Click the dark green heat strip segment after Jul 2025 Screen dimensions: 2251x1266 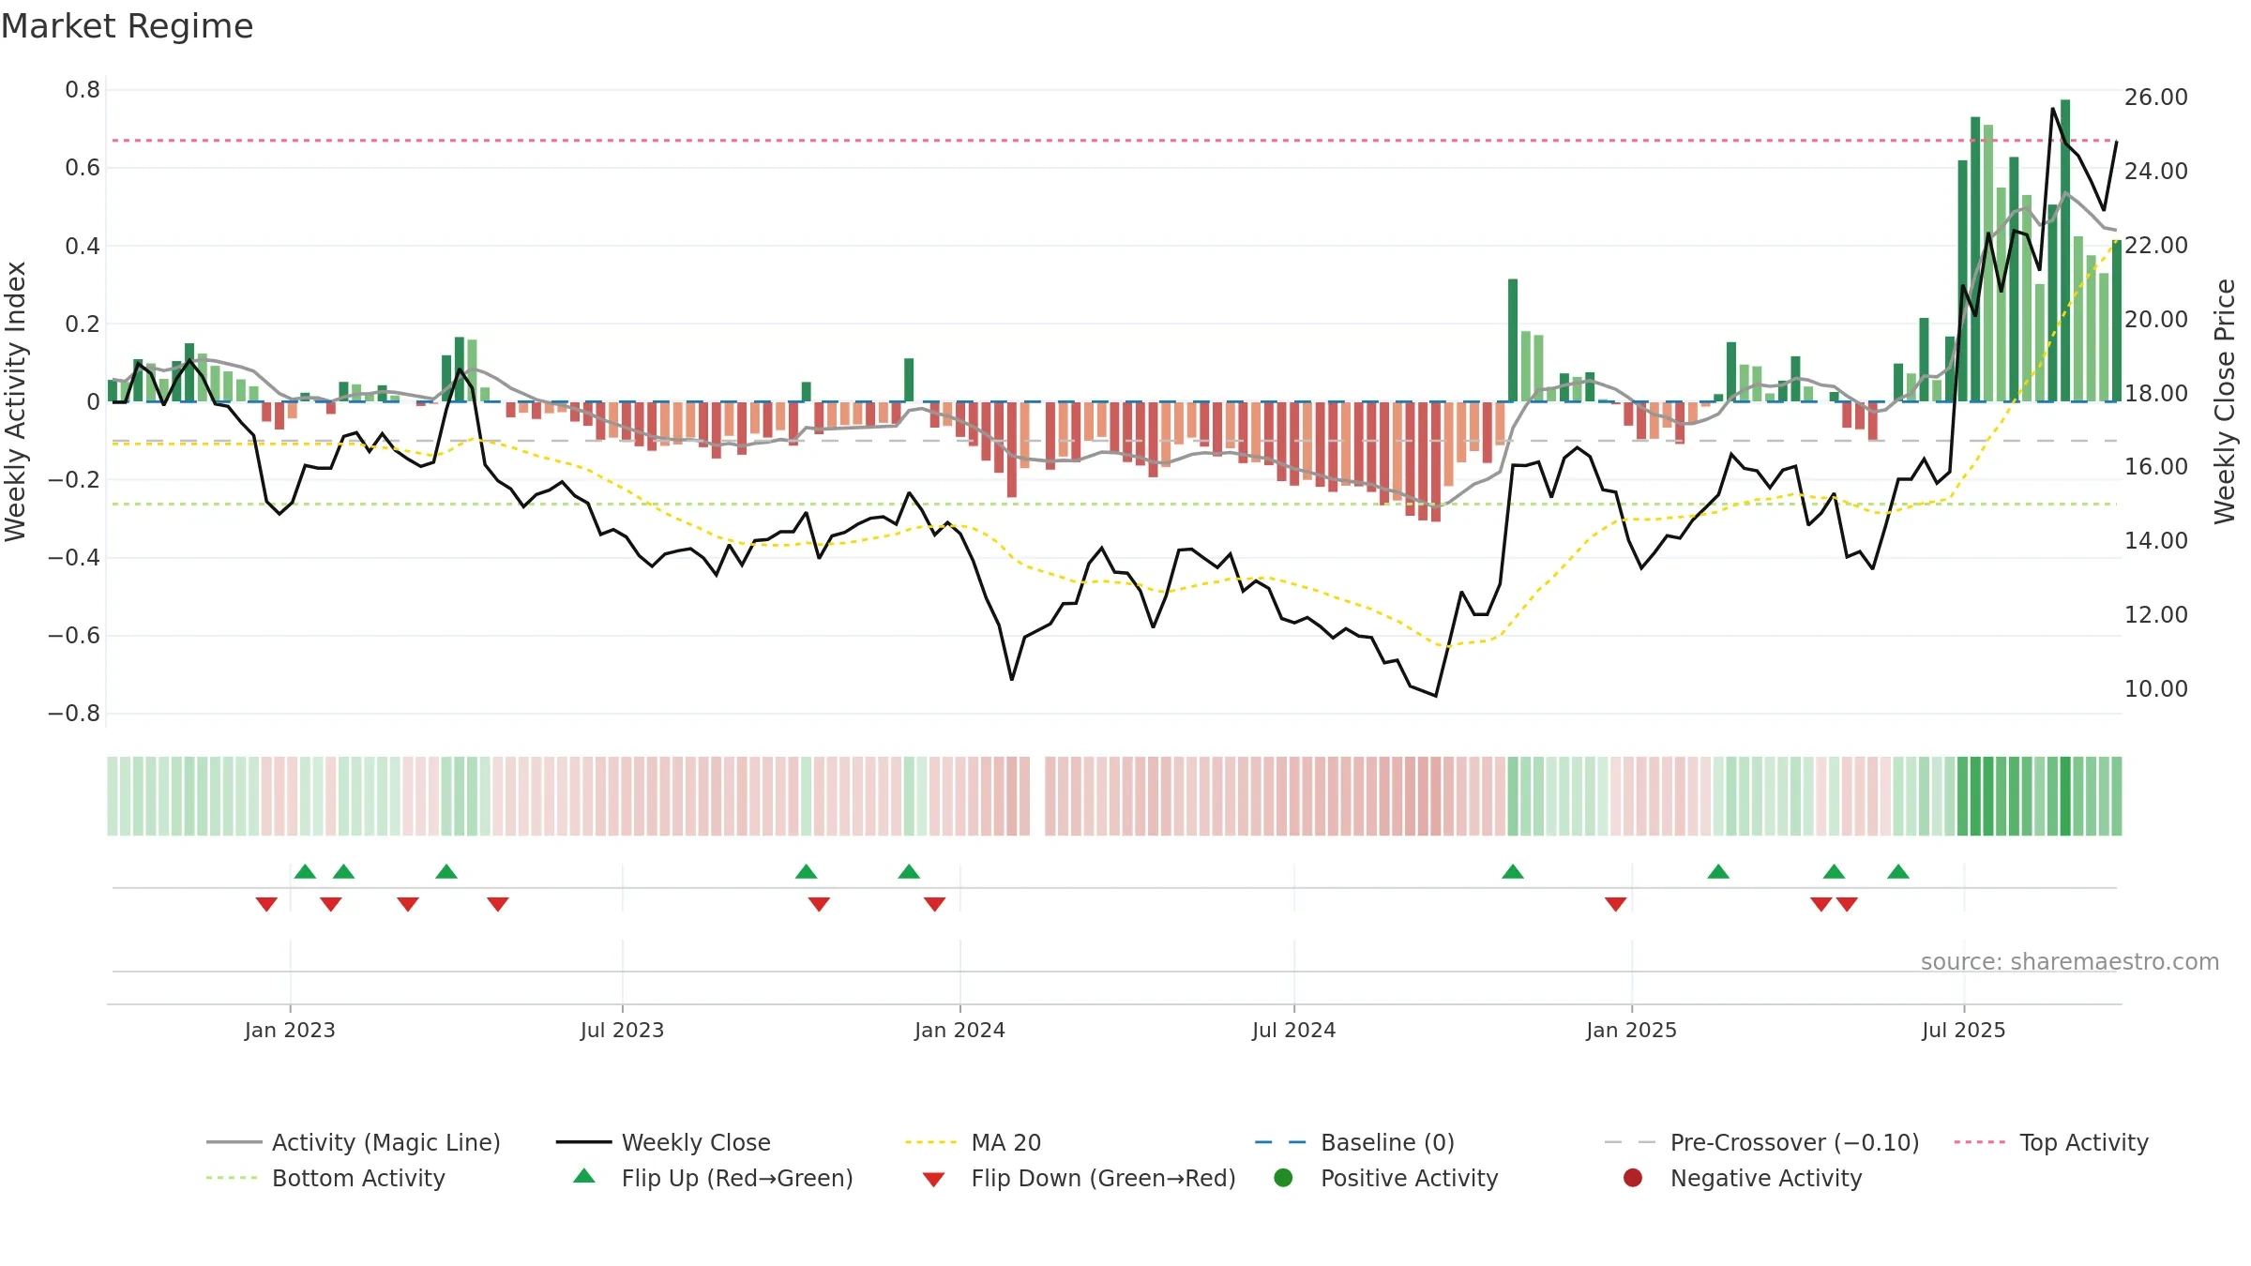coord(2065,796)
